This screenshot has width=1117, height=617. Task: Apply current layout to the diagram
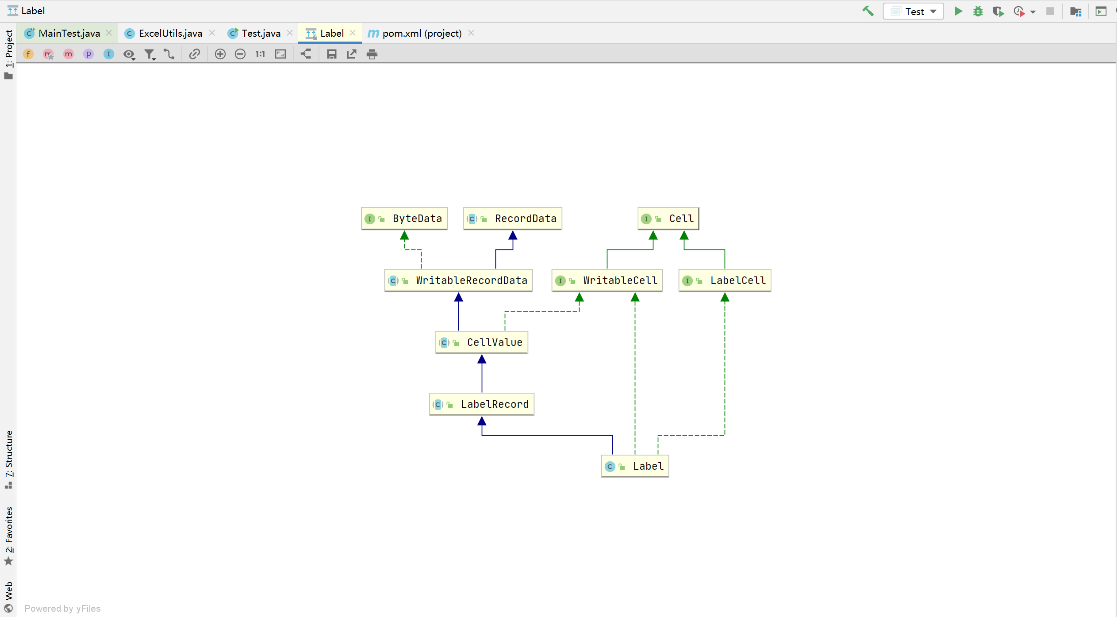pyautogui.click(x=306, y=54)
